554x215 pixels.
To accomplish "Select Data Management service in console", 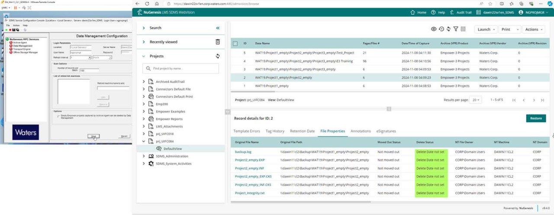I will click(x=21, y=46).
